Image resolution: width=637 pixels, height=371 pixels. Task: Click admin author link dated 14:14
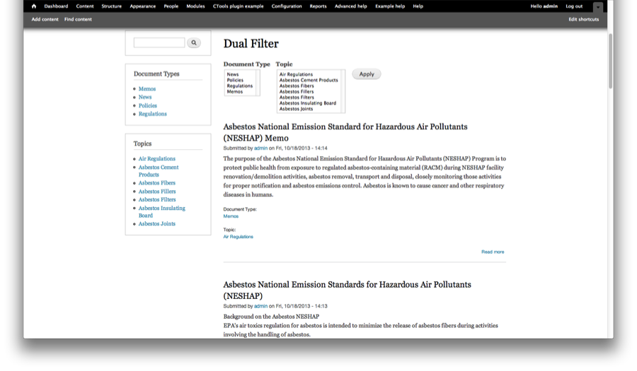260,148
